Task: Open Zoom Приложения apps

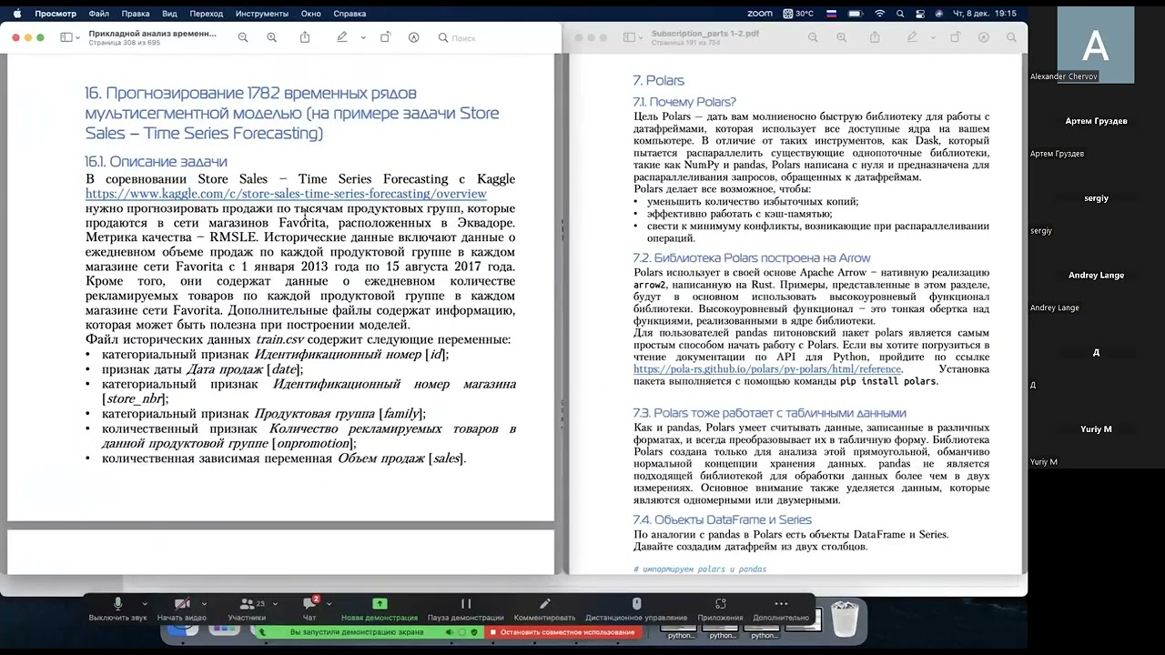Action: pyautogui.click(x=720, y=610)
